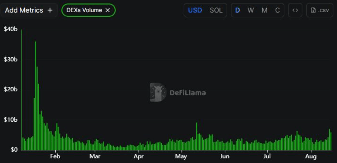The image size is (337, 163).
Task: Click the tallest bar at $40b
Action: (21, 90)
